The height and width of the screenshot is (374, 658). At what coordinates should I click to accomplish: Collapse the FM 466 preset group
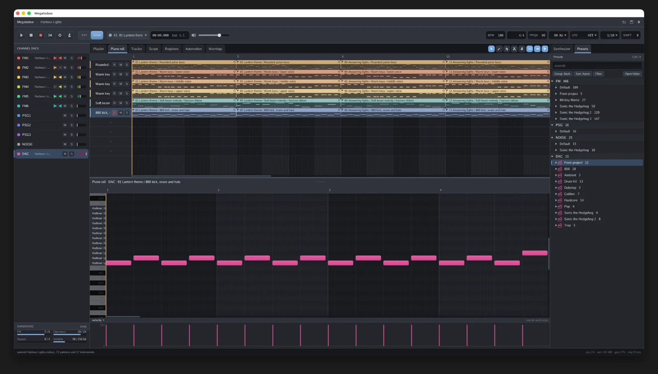552,81
